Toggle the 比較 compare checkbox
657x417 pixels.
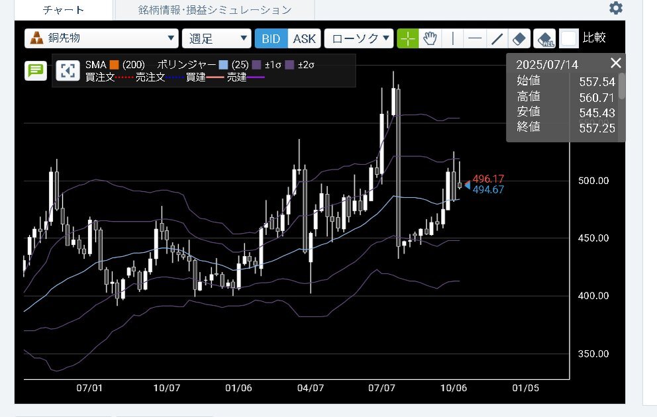569,38
